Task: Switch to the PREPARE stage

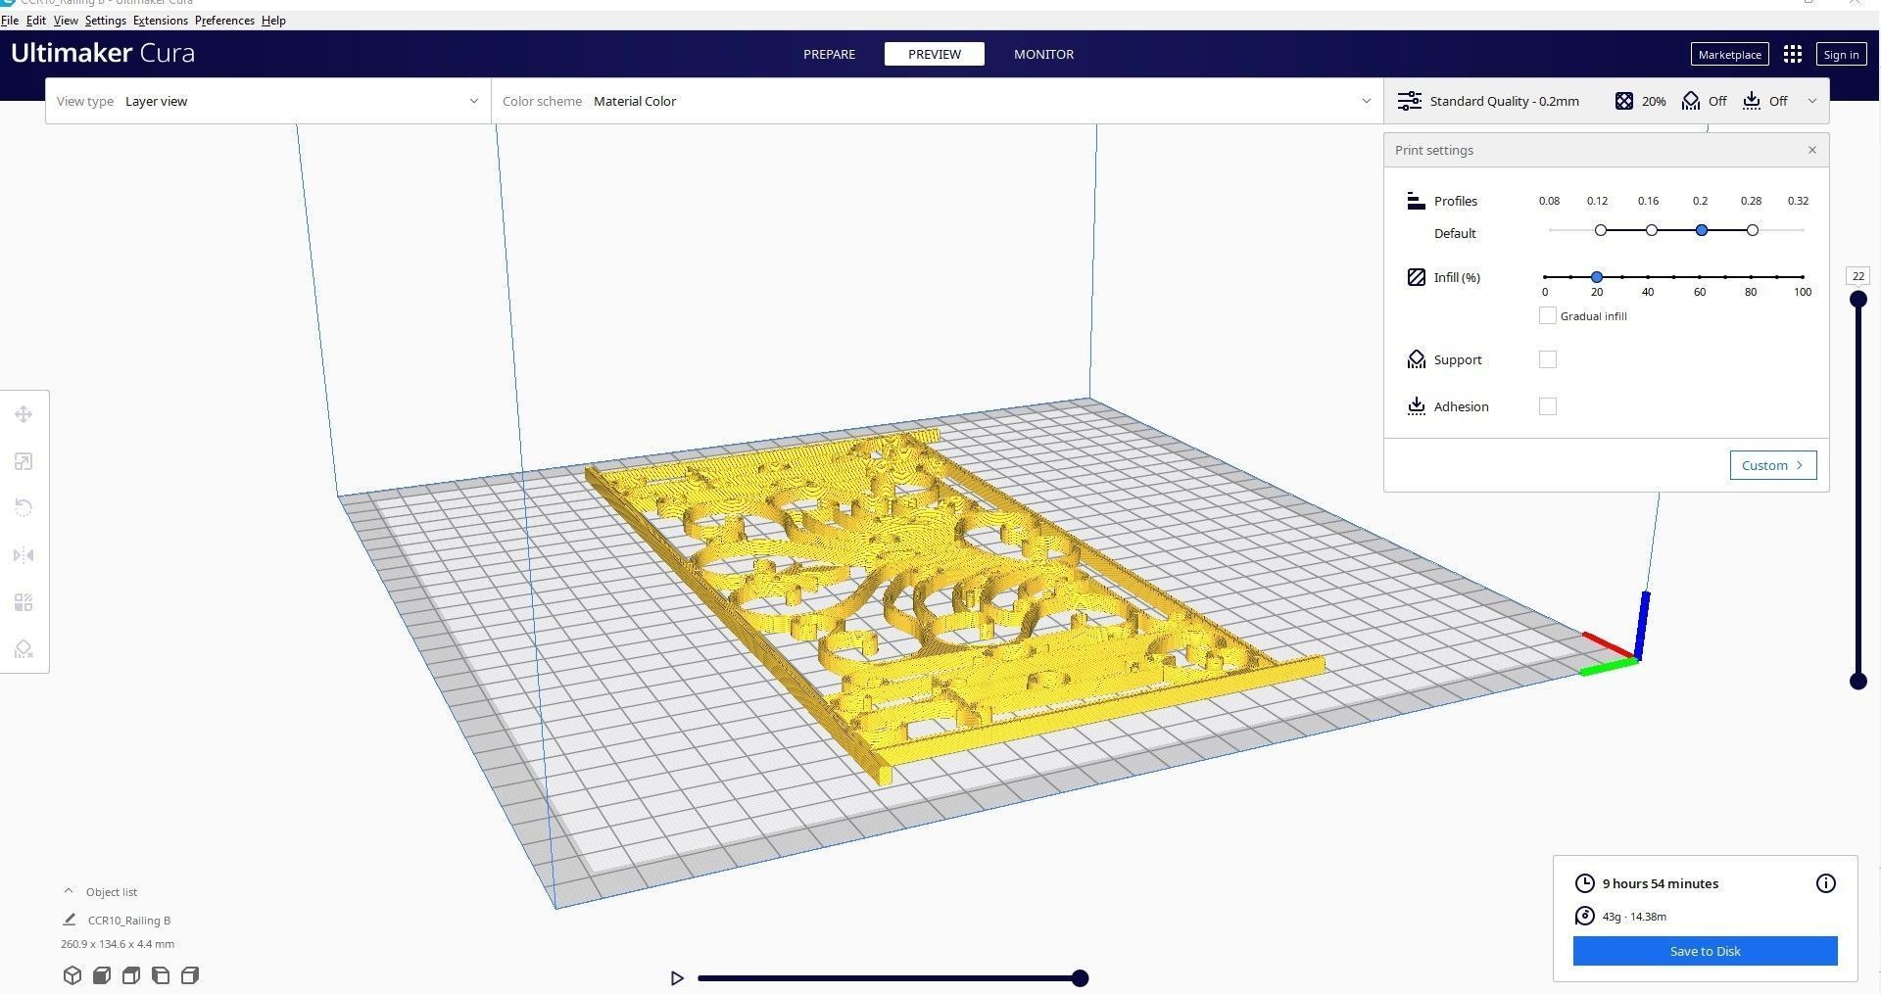Action: click(829, 54)
